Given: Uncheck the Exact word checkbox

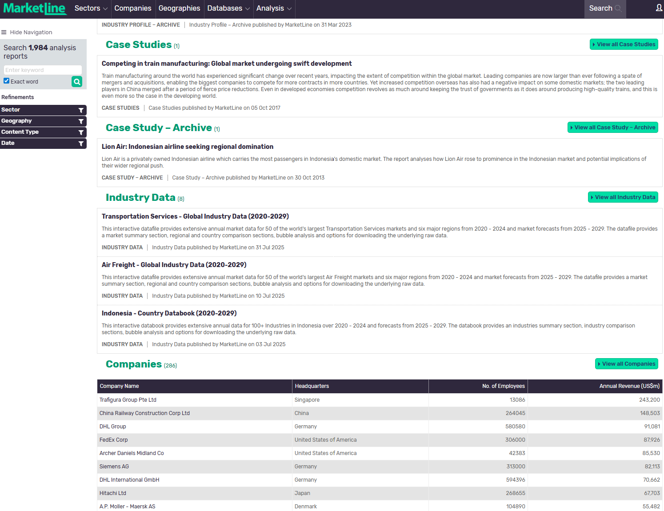Looking at the screenshot, I should (x=7, y=81).
